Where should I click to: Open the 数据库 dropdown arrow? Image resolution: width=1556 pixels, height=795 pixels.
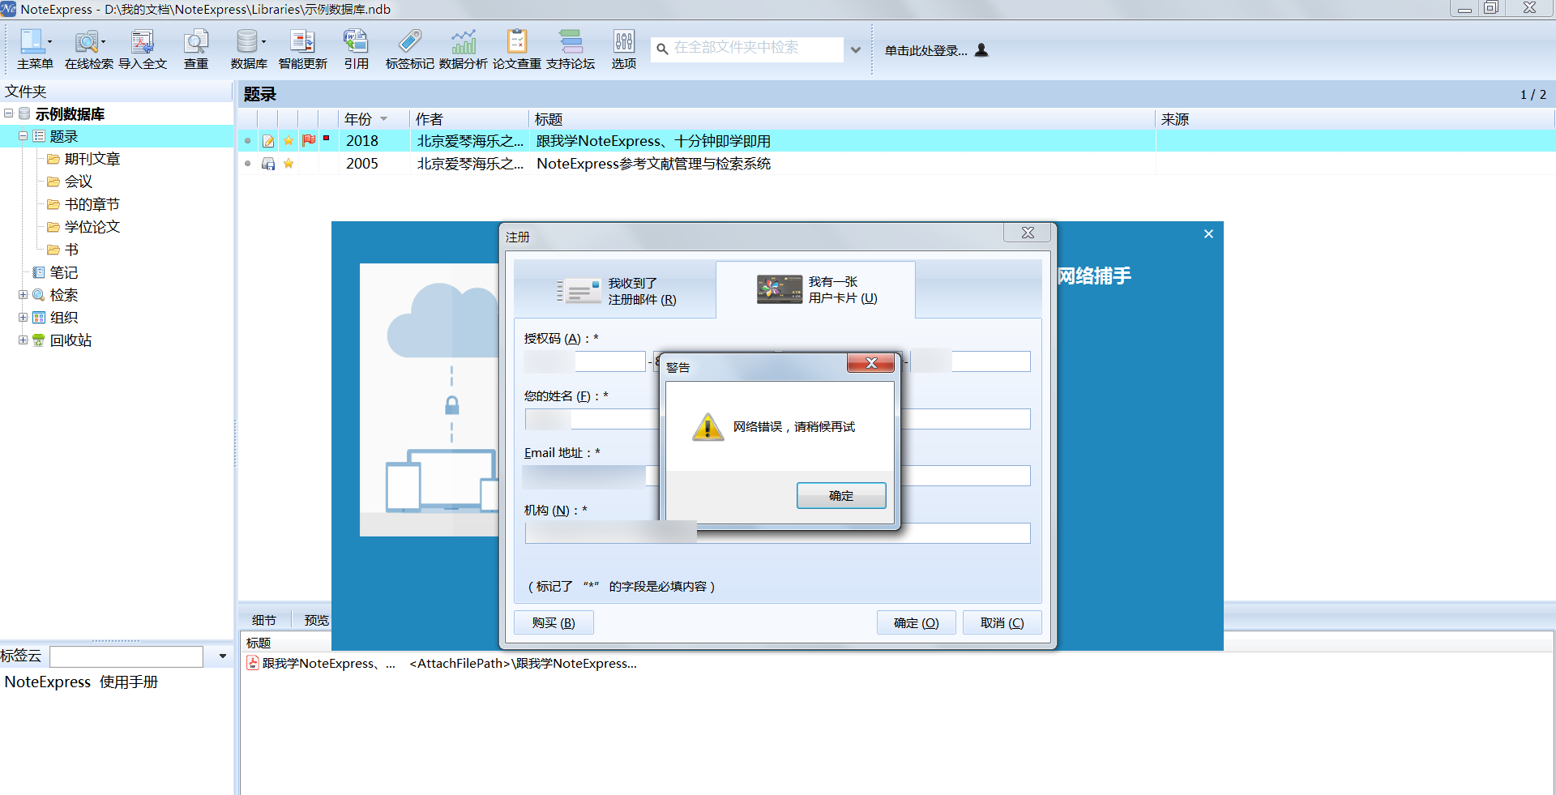(264, 41)
